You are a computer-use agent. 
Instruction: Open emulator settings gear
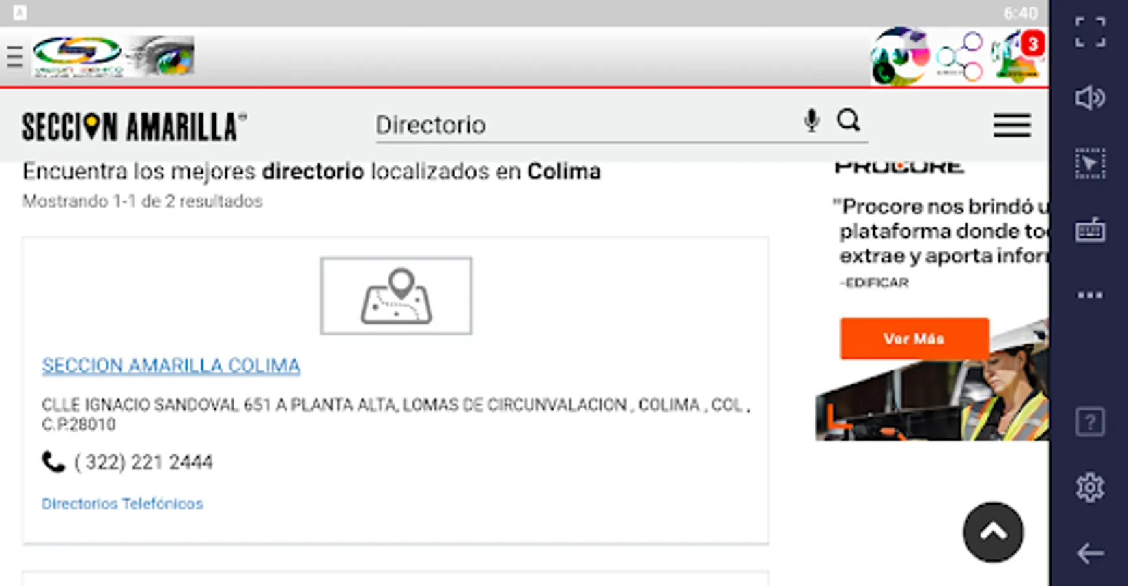(1090, 487)
